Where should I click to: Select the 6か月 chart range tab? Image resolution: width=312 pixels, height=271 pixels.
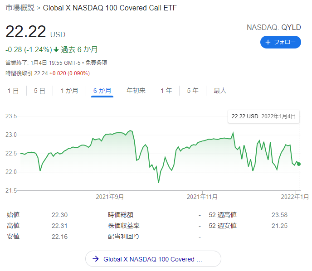pyautogui.click(x=102, y=91)
